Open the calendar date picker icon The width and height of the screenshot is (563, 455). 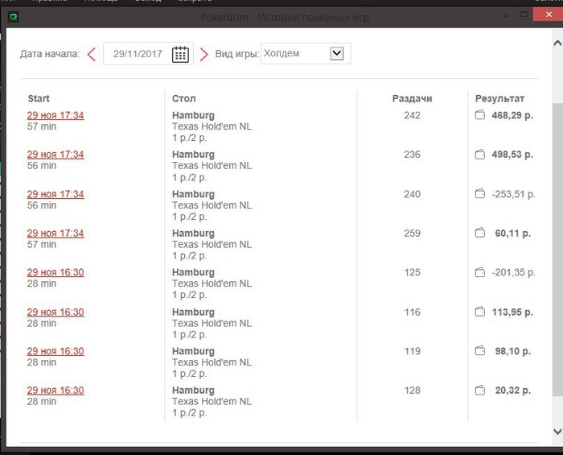point(180,54)
